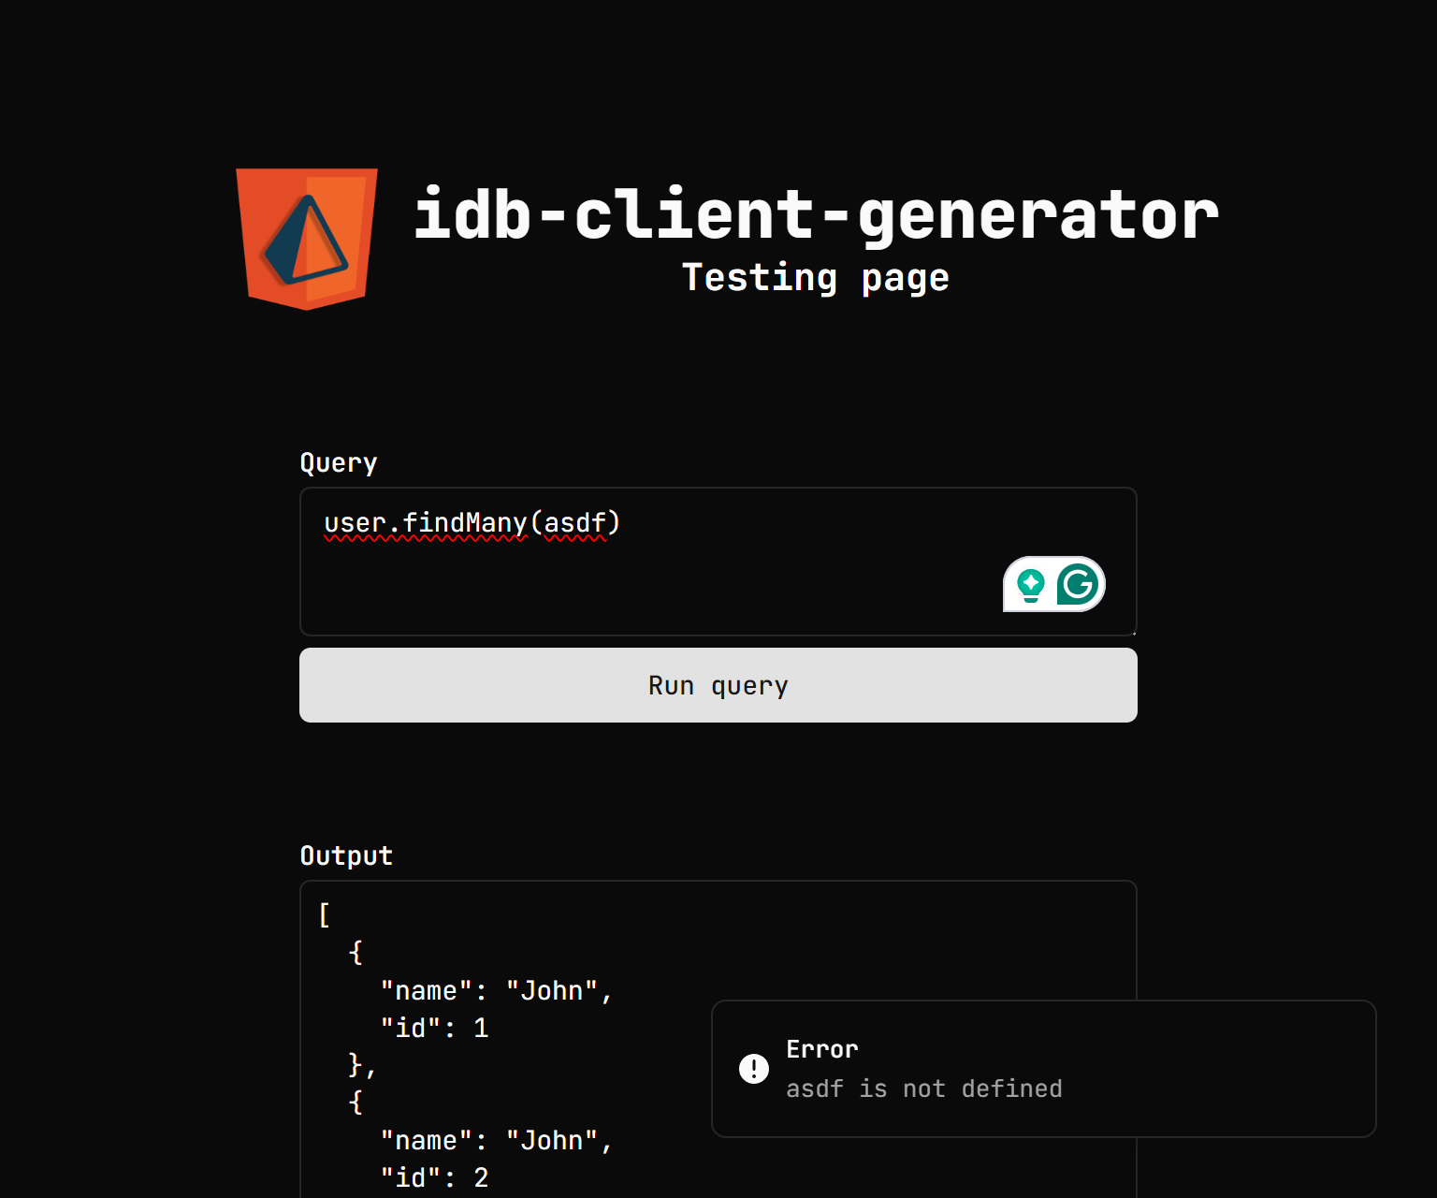Viewport: 1437px width, 1198px height.
Task: Click the 'asdf is not defined' message
Action: (x=924, y=1088)
